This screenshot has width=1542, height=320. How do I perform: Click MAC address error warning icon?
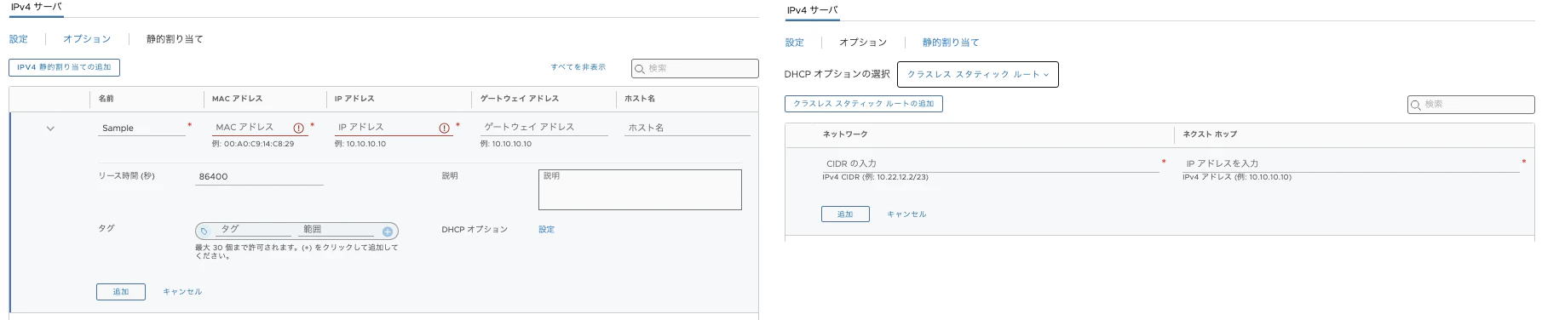click(299, 128)
